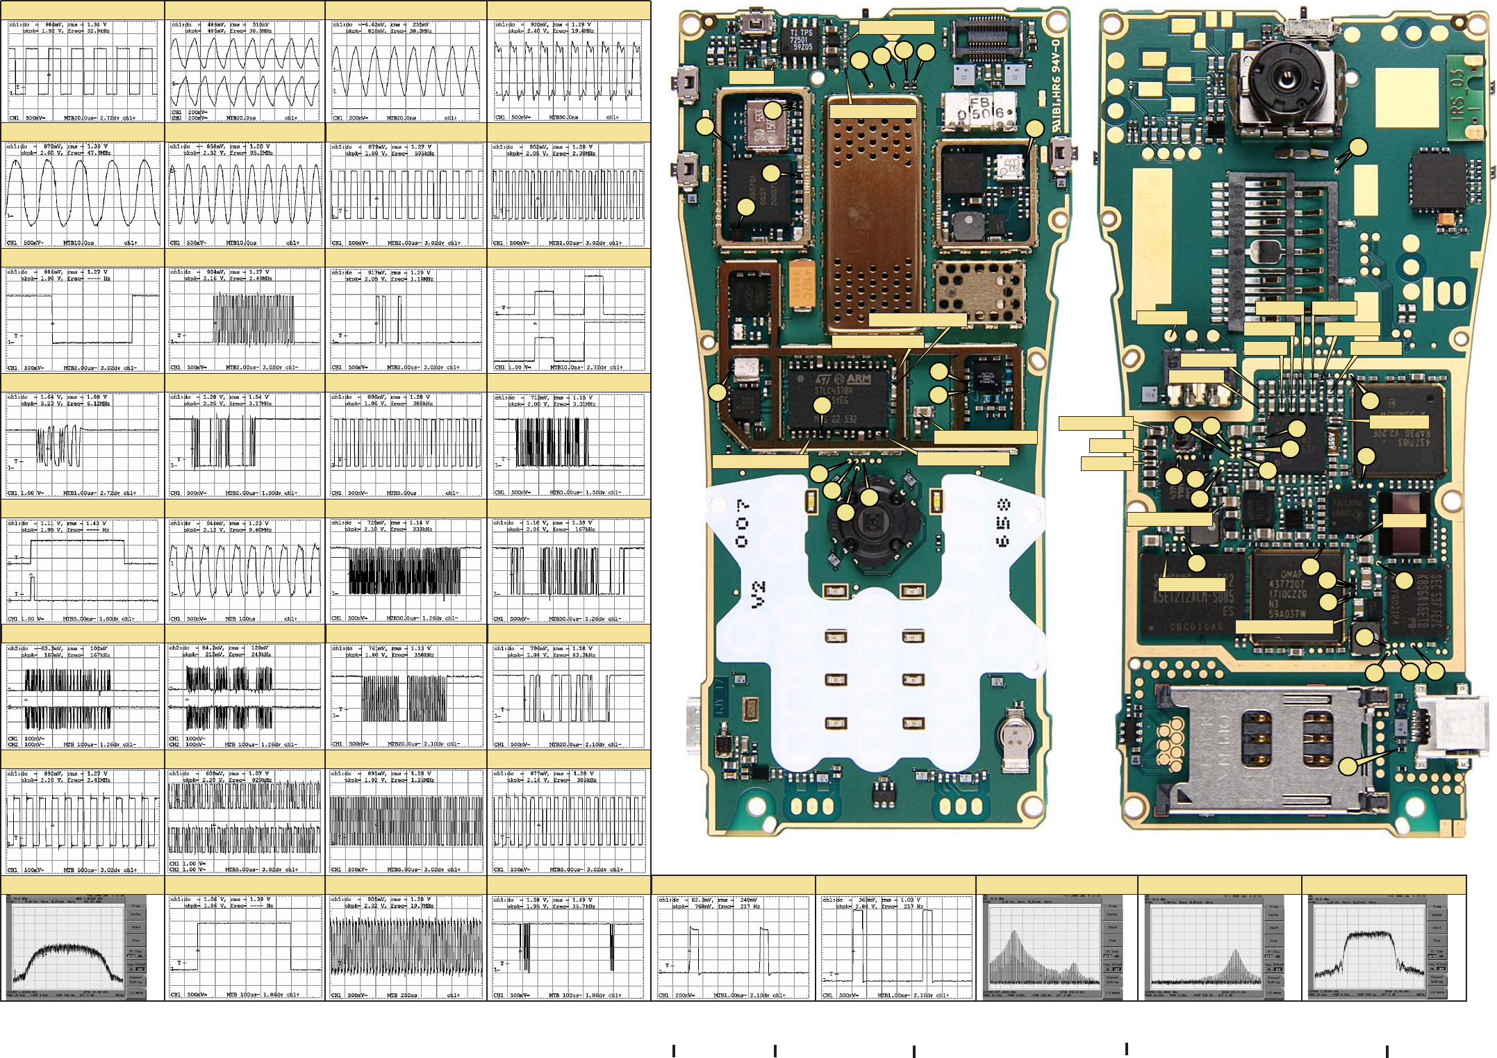Click the yellow marker beside FB 0506

click(x=1034, y=128)
